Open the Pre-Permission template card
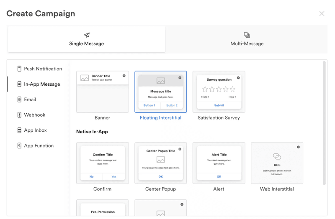Viewport: 335px width, 219px height. tap(103, 208)
